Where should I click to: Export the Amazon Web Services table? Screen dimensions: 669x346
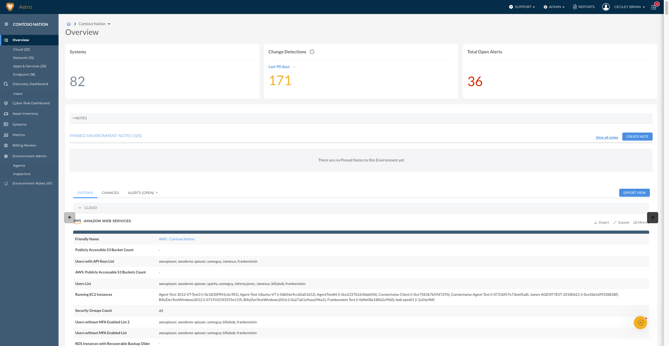(x=602, y=223)
